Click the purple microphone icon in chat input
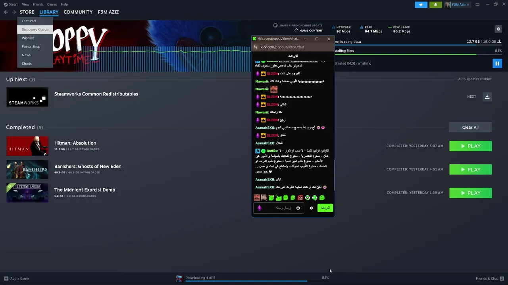The width and height of the screenshot is (508, 285). click(259, 208)
